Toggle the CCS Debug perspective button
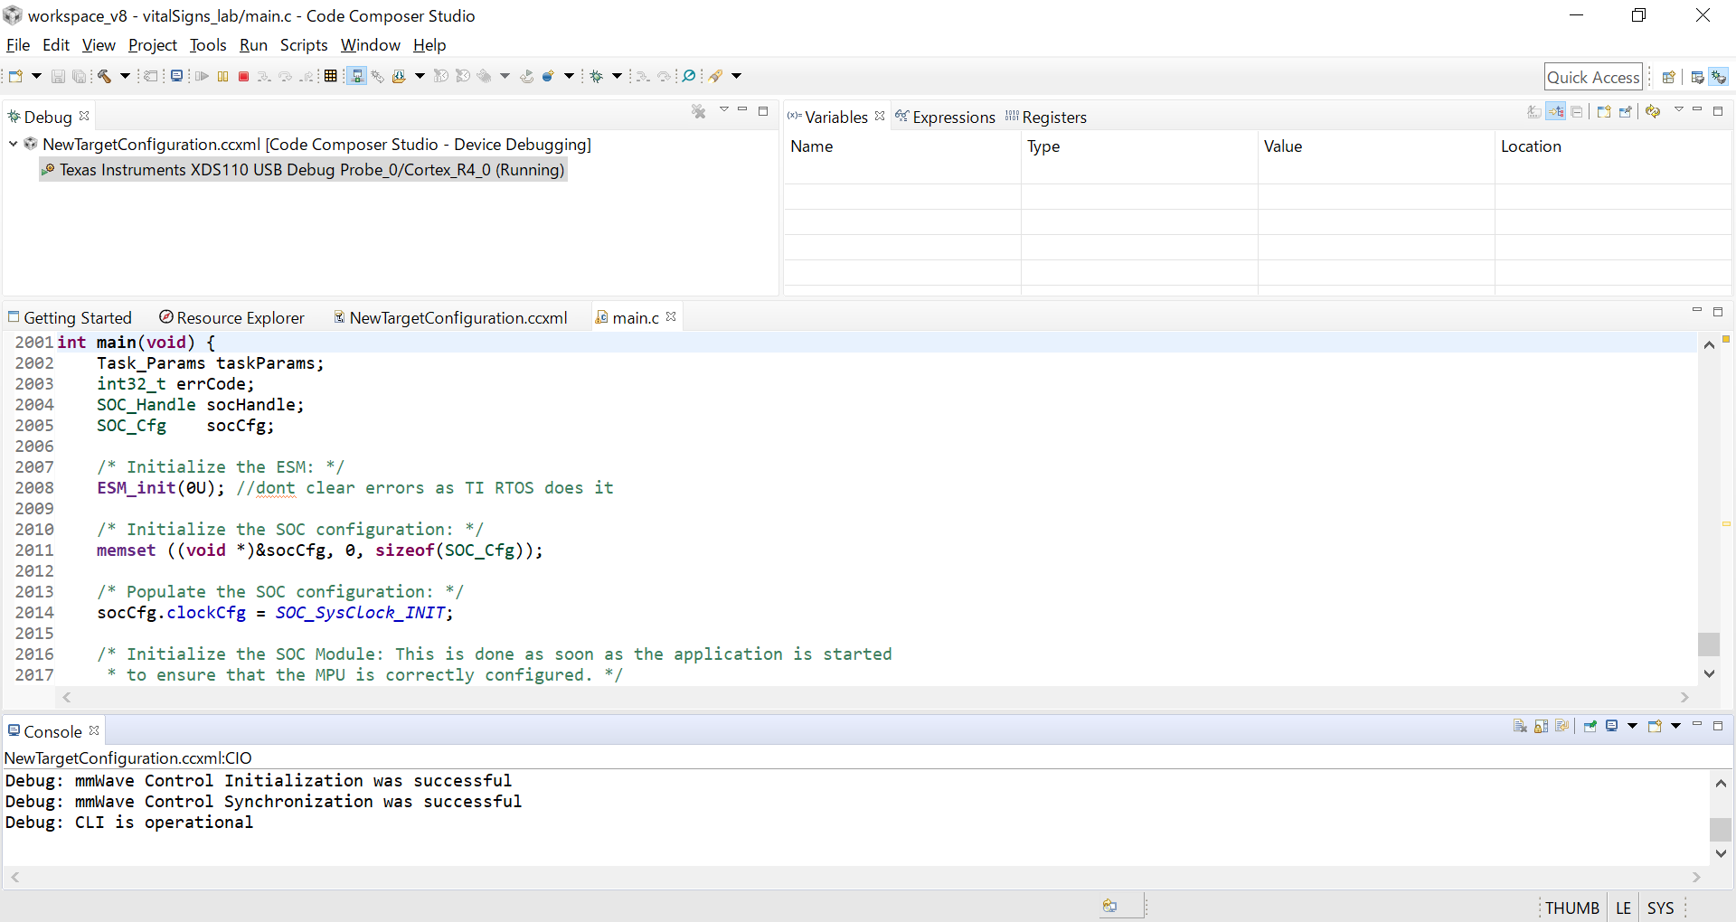Image resolution: width=1736 pixels, height=922 pixels. tap(1719, 77)
